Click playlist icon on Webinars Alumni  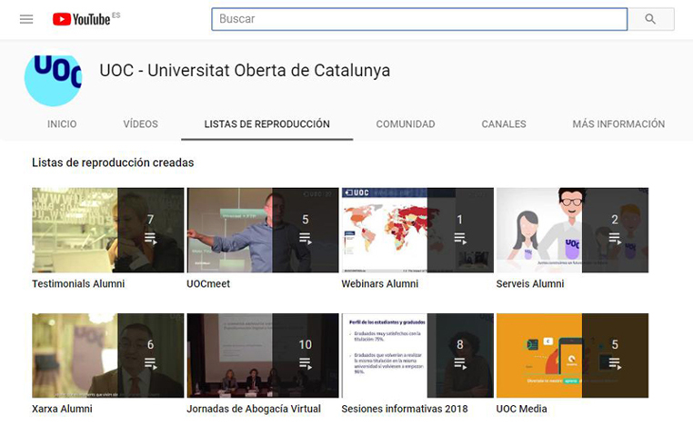(460, 239)
